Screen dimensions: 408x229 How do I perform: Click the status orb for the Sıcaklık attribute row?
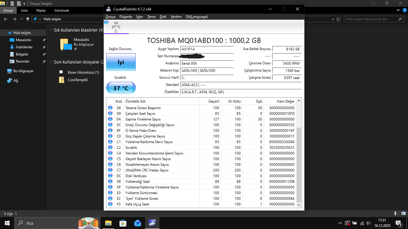[110, 148]
